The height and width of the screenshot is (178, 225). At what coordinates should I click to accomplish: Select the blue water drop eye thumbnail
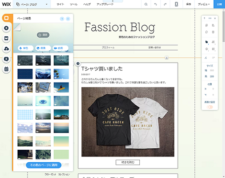pyautogui.click(x=43, y=101)
